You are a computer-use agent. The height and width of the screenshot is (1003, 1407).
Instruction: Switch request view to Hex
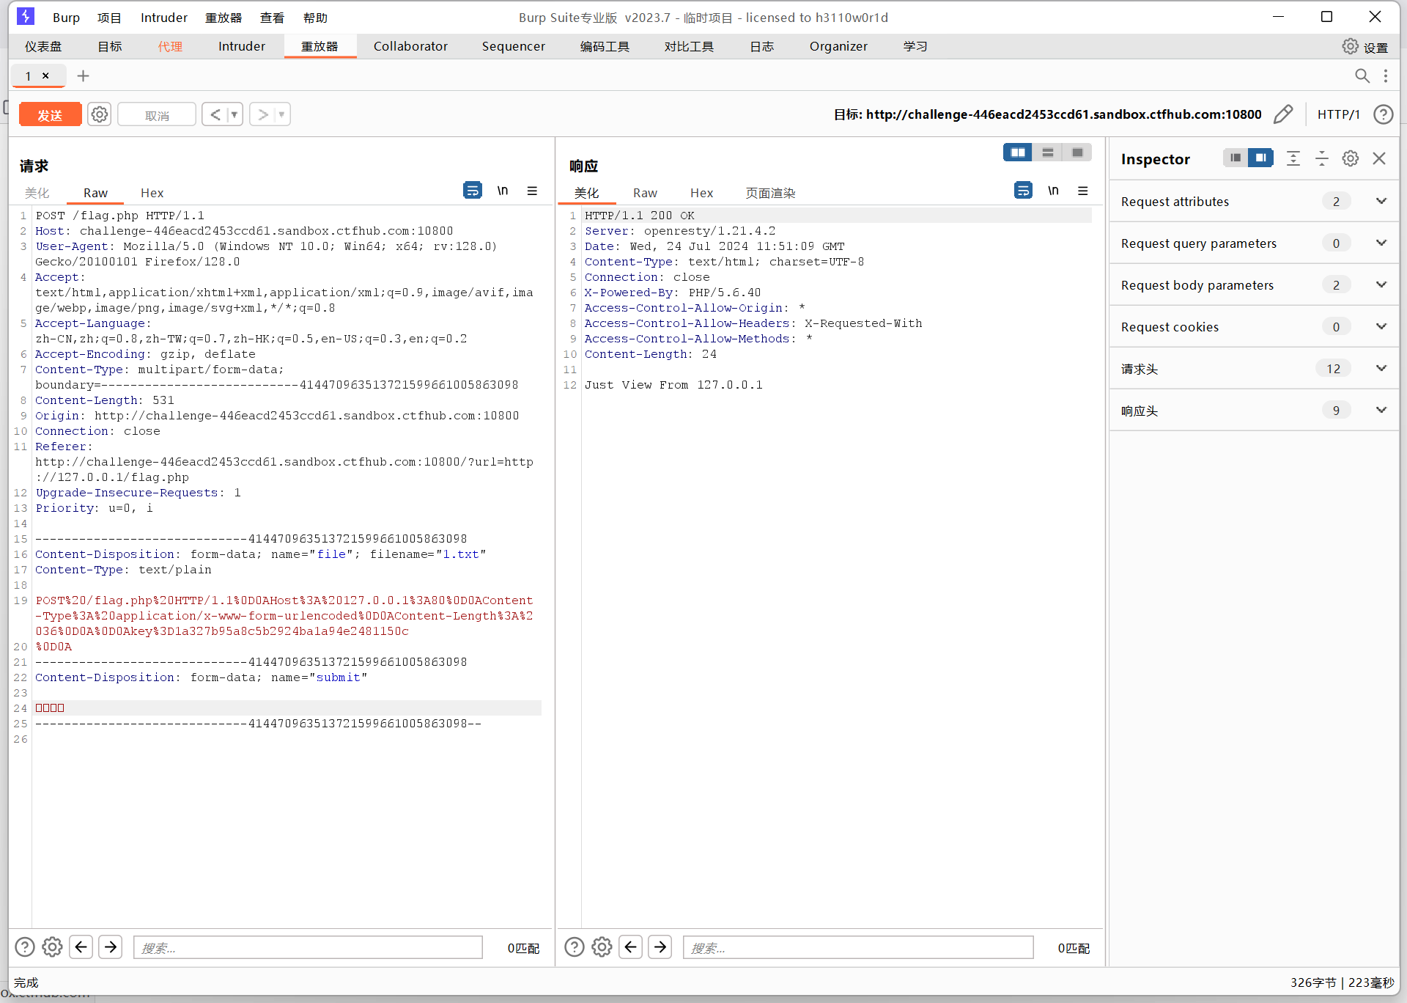point(152,193)
